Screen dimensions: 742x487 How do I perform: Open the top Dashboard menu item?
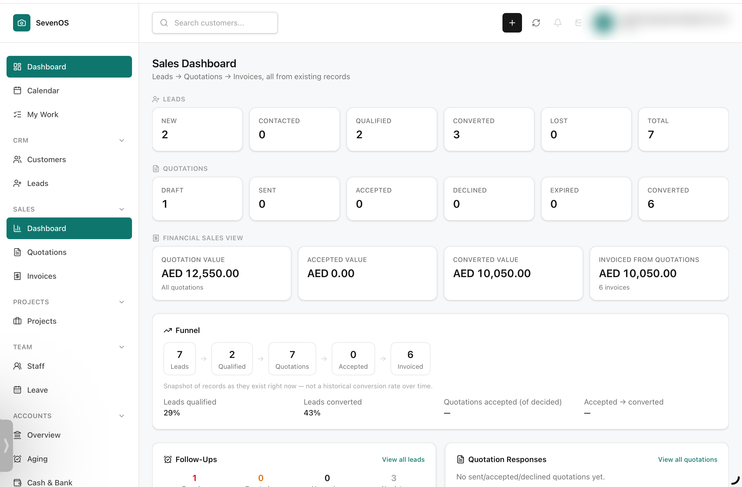click(69, 67)
